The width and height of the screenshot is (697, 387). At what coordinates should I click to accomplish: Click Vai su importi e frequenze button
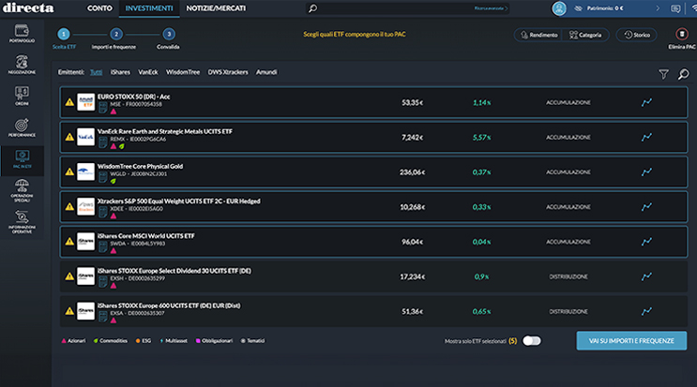click(631, 341)
